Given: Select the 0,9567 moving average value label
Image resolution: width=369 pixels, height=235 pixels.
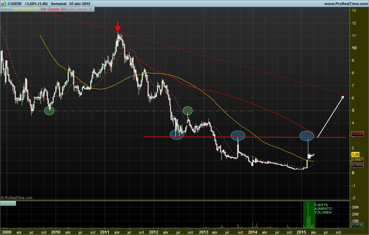Looking at the screenshot, I should 357,160.
